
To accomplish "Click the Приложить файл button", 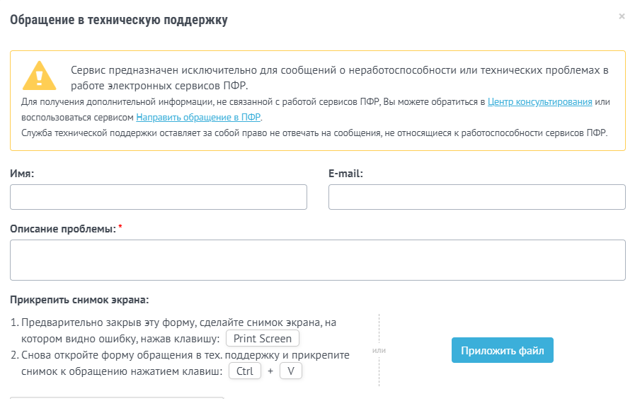I will click(x=503, y=350).
